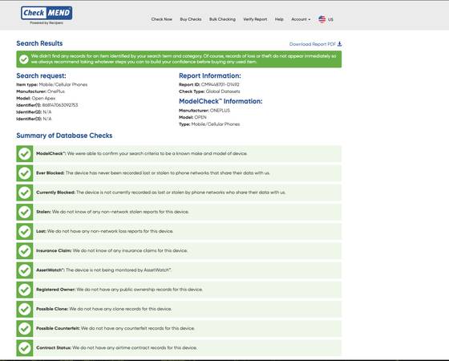Image resolution: width=449 pixels, height=361 pixels.
Task: Select Verify Report in navigation
Action: coord(255,19)
